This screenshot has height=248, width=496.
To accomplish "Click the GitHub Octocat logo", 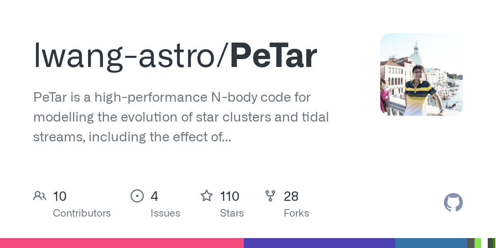I will pos(453,203).
